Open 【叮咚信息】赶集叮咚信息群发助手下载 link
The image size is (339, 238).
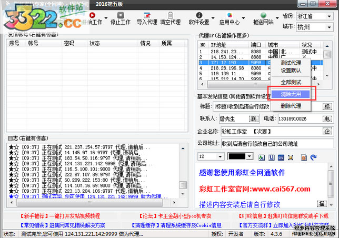(283, 216)
